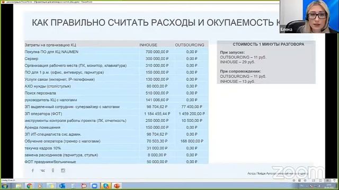Click the value 250 000,00 ₽
This screenshot has height=190, width=339.
(x=157, y=121)
